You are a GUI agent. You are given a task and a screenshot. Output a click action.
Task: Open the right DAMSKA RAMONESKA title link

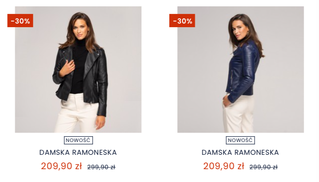(x=240, y=152)
